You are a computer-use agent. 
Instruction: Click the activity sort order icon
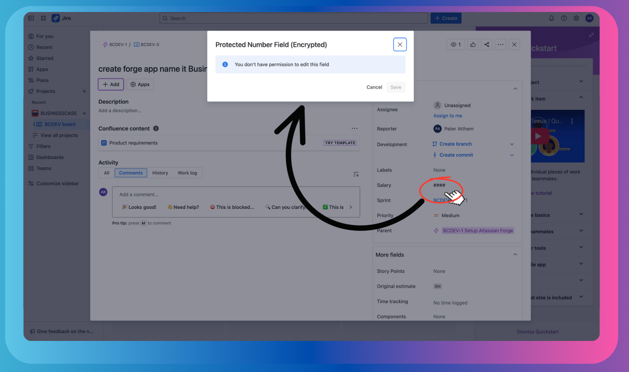pyautogui.click(x=356, y=174)
